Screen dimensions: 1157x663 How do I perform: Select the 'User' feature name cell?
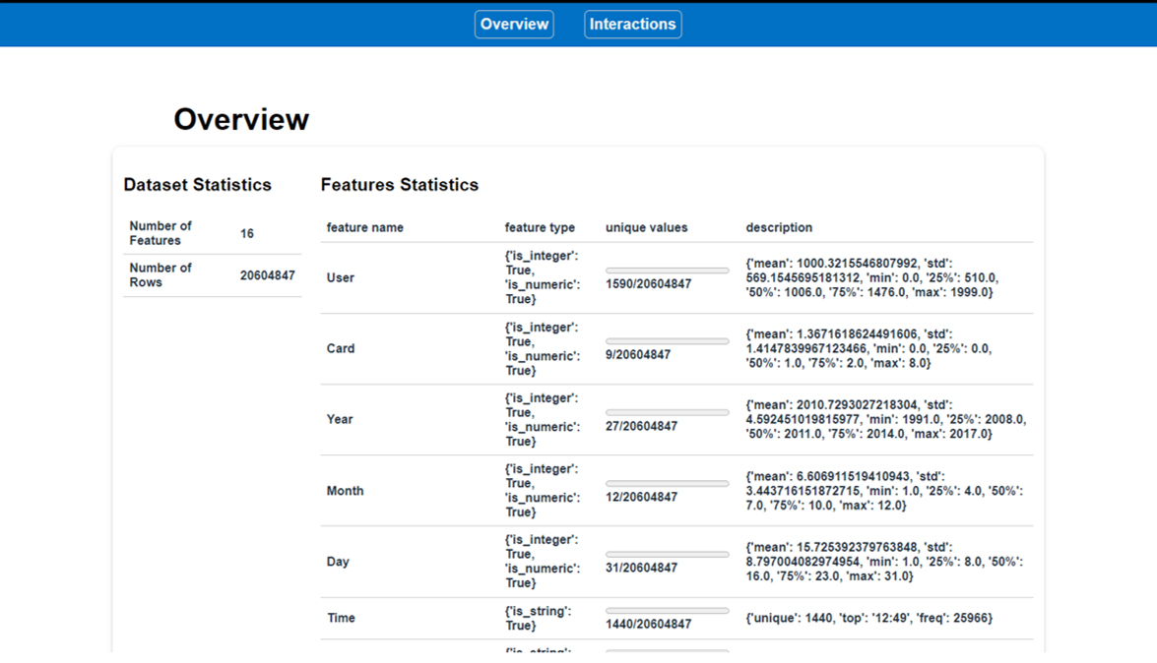pyautogui.click(x=341, y=277)
